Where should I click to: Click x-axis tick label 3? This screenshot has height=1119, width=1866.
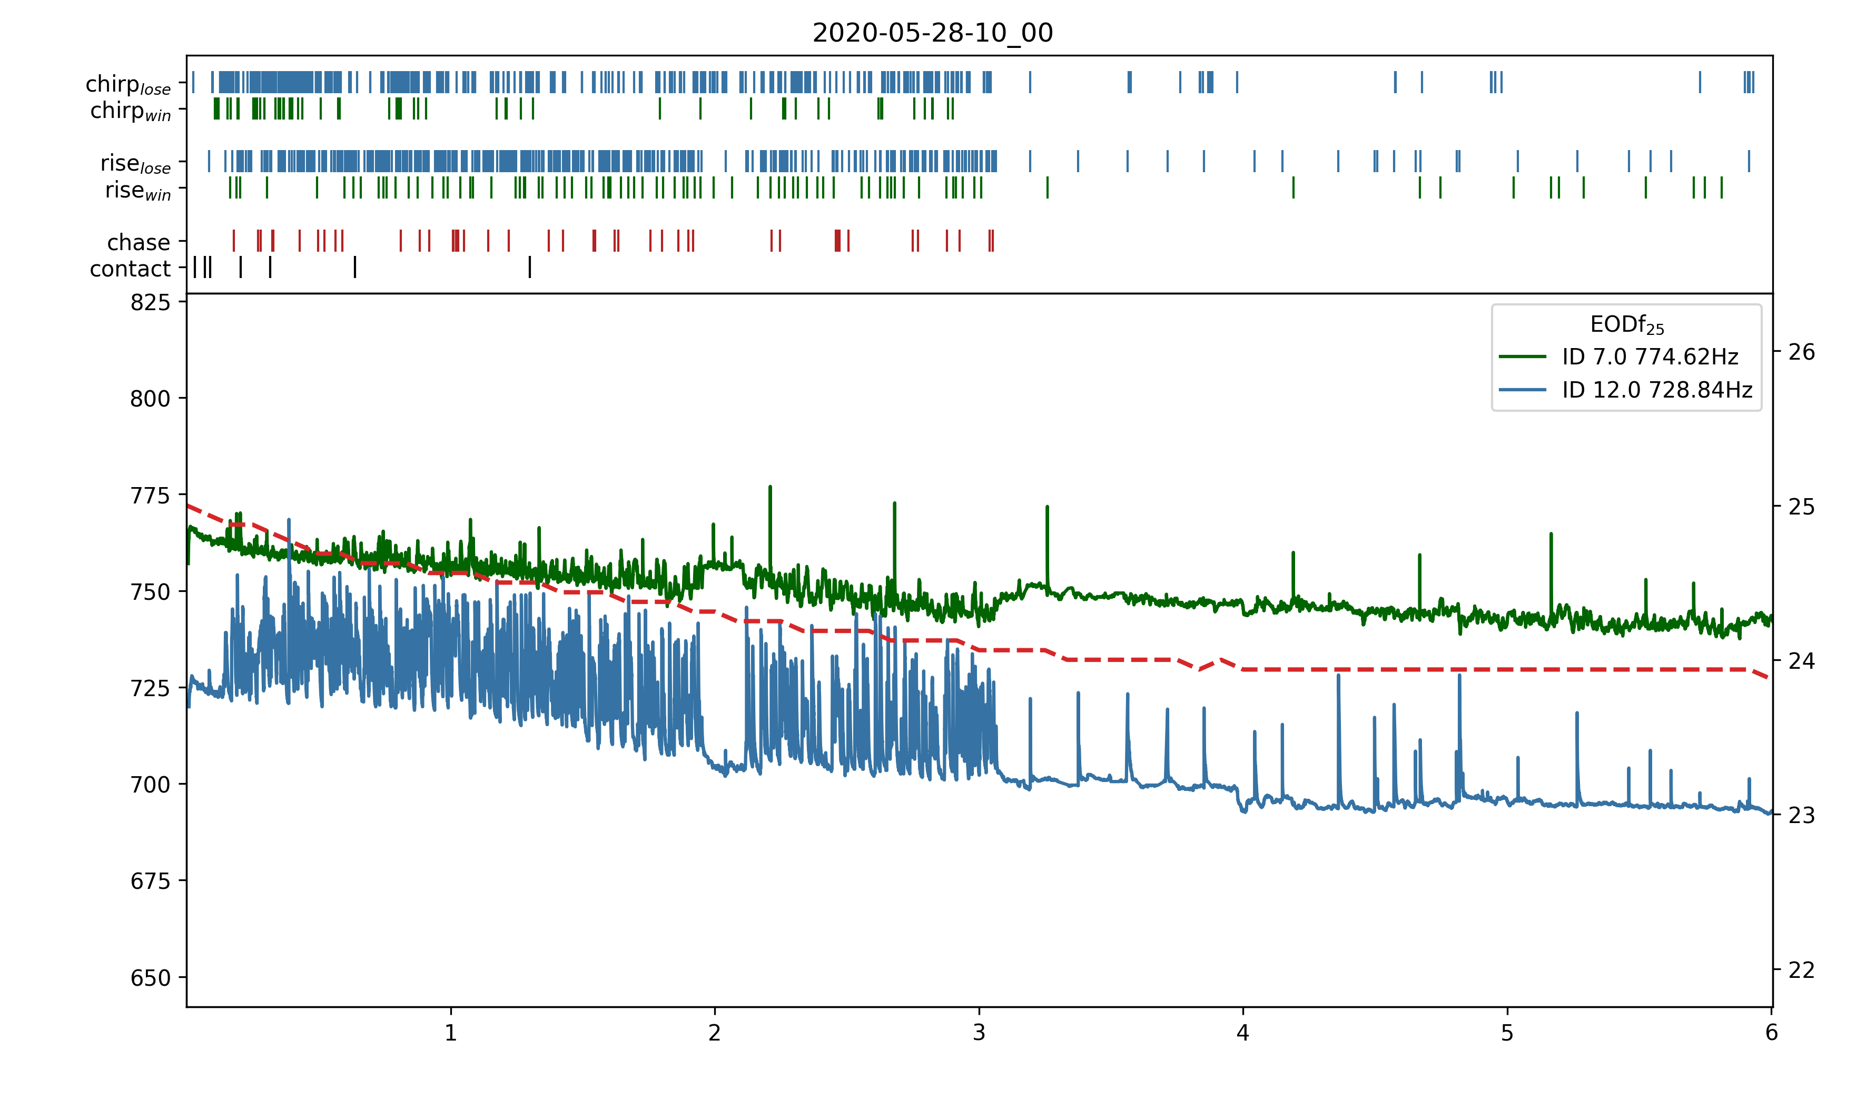click(x=979, y=1033)
